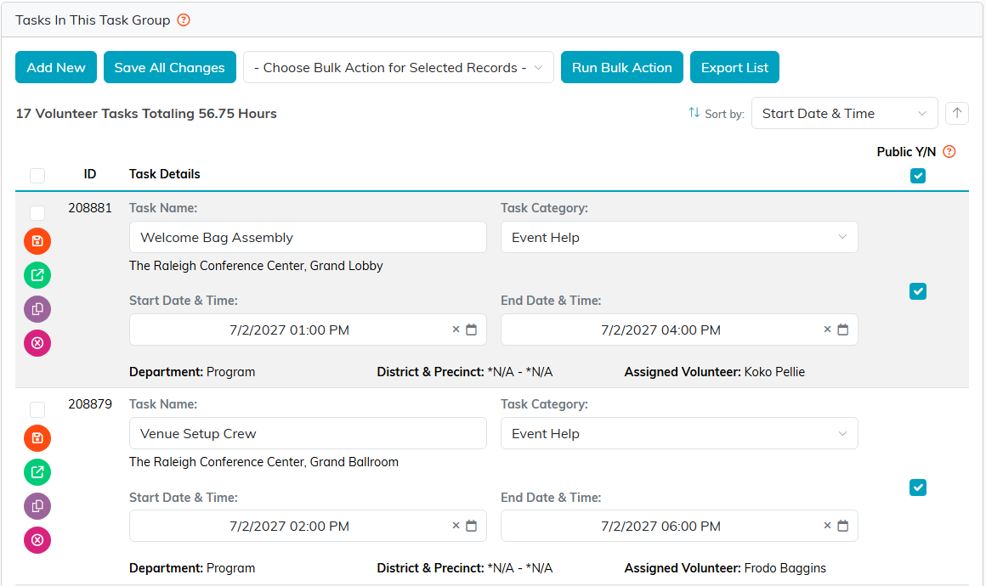Clear the 7/2/2027 02:00 PM start date
The image size is (986, 586).
[456, 526]
